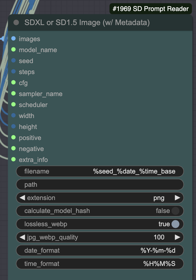Enable the calculate_model_hash toggle

point(176,211)
